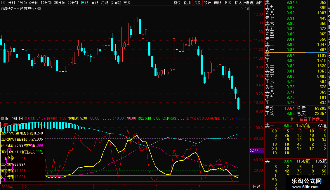Open the 画线 drawing tools

point(218,3)
